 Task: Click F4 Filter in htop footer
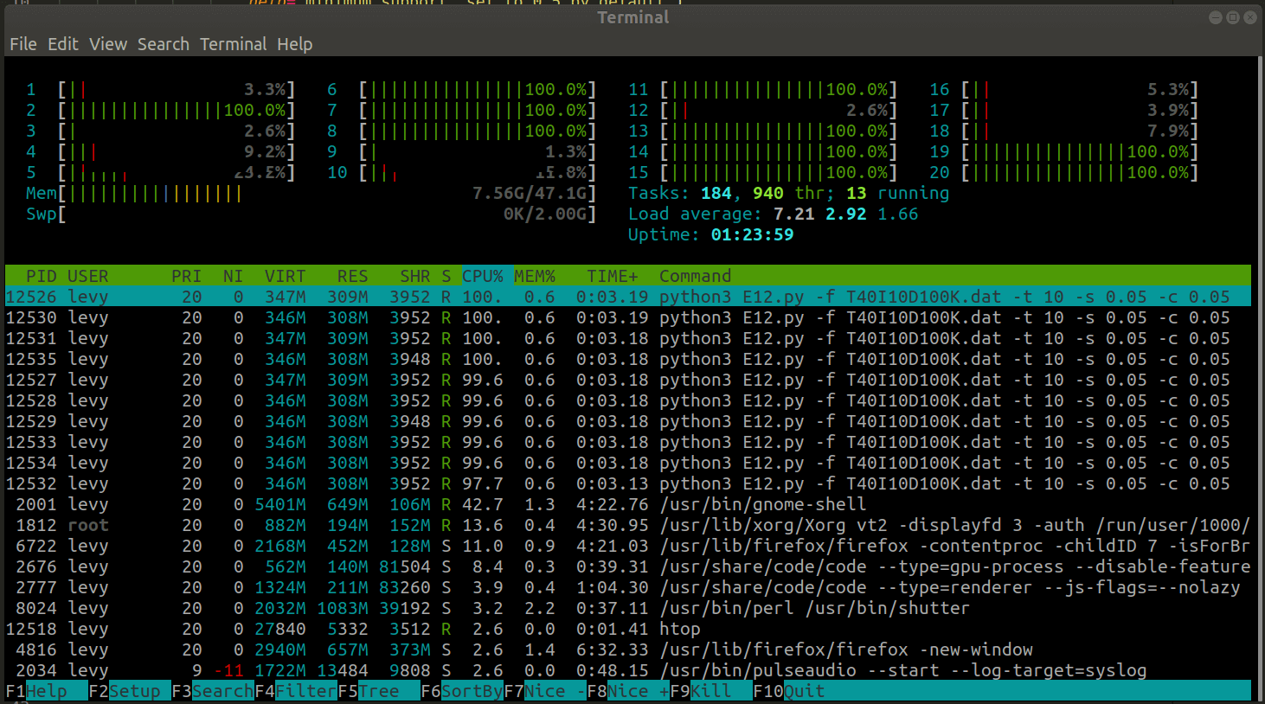click(x=296, y=691)
